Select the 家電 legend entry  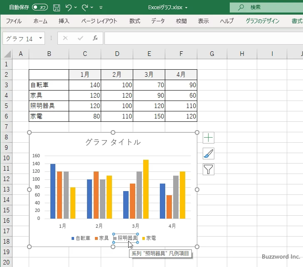(149, 238)
